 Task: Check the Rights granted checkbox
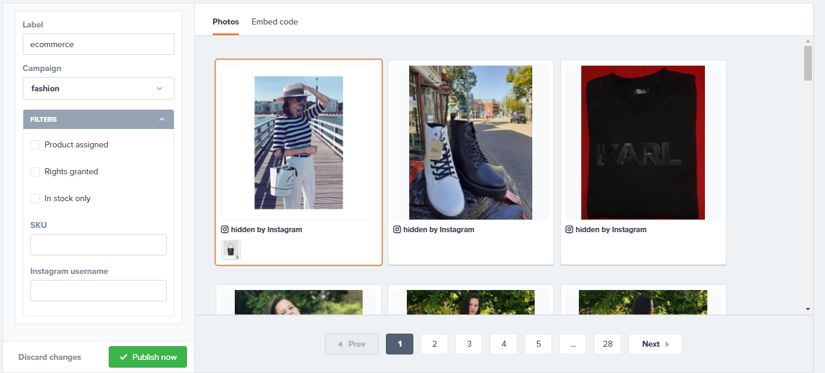35,172
